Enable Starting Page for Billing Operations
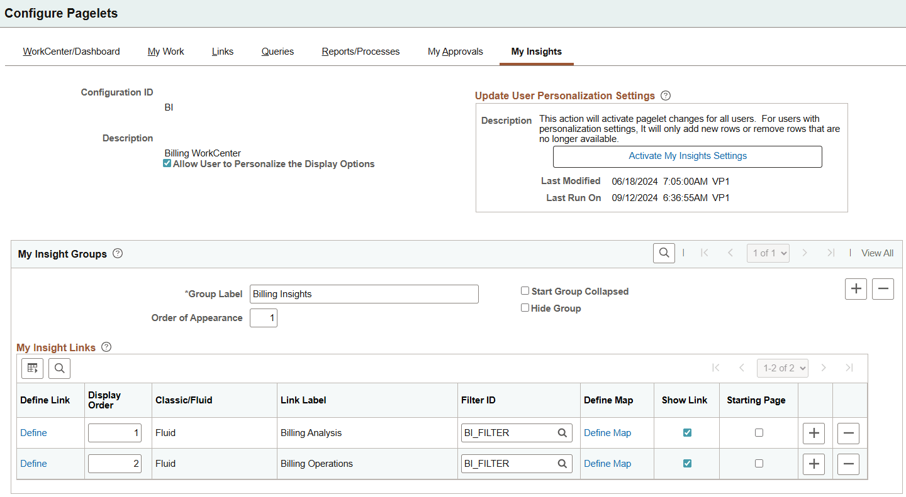906x497 pixels. click(x=759, y=463)
